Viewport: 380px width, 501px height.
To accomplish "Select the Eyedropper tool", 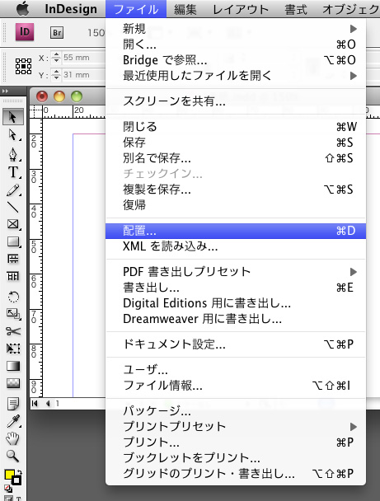I will 13,421.
